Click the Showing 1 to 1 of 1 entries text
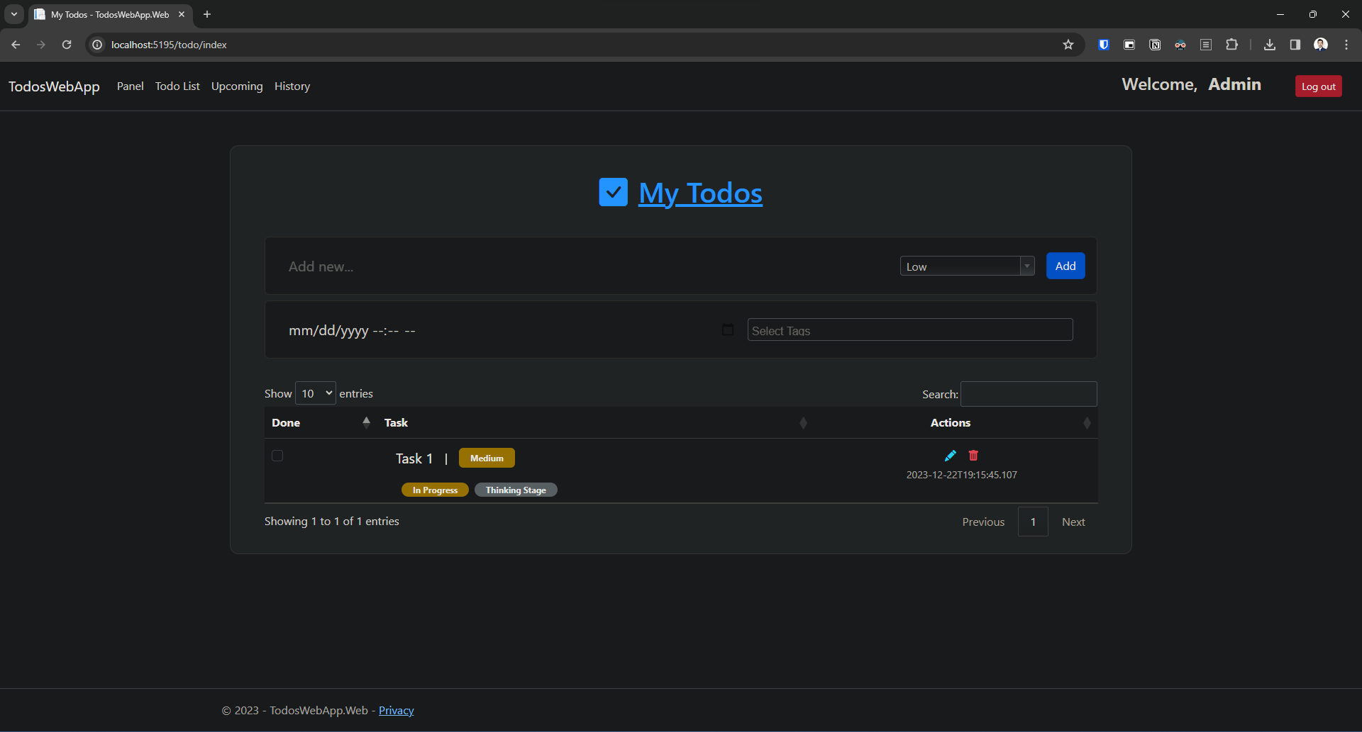Image resolution: width=1362 pixels, height=732 pixels. [x=332, y=521]
